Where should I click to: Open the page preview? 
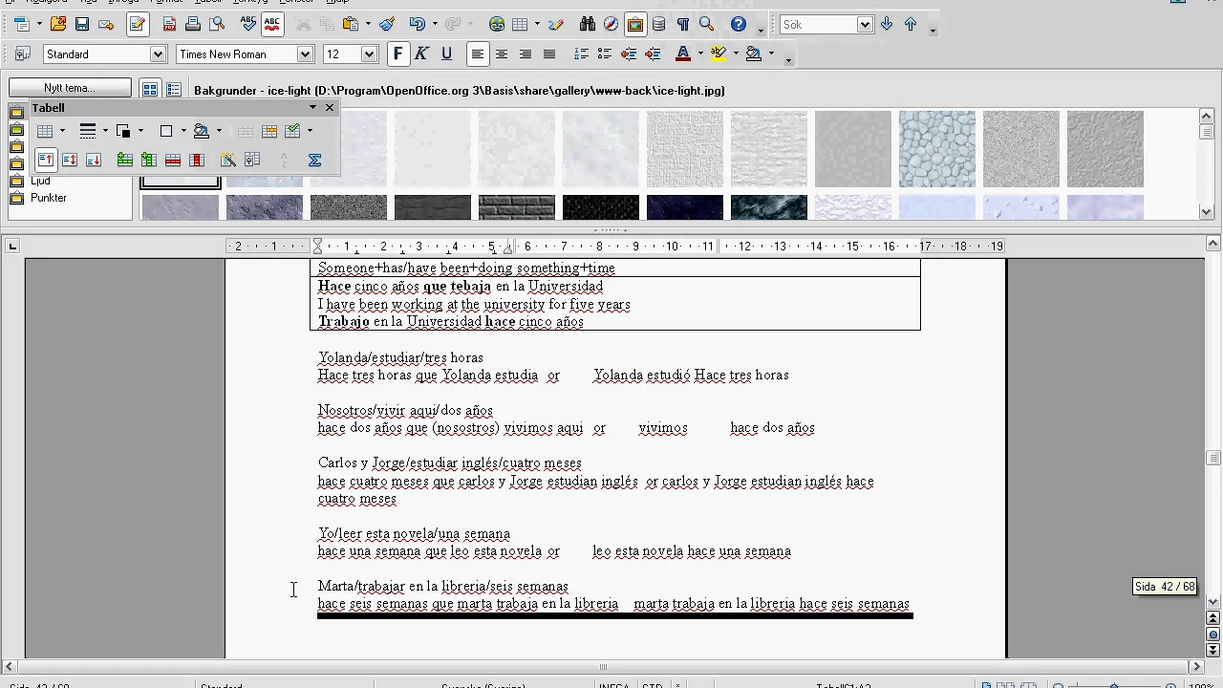click(217, 24)
